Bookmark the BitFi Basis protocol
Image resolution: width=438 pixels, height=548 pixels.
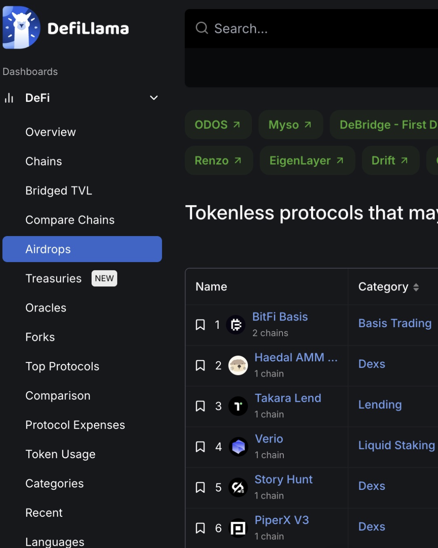pyautogui.click(x=200, y=325)
